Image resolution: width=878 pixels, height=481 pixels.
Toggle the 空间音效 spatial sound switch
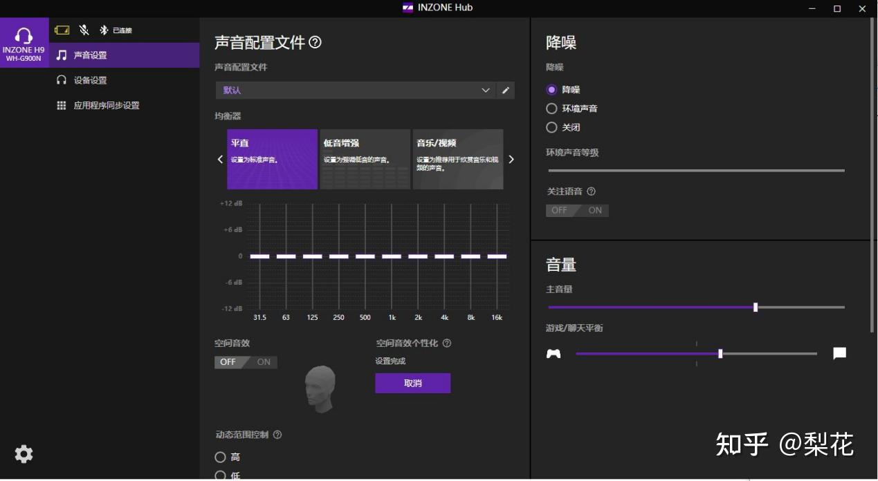point(246,362)
